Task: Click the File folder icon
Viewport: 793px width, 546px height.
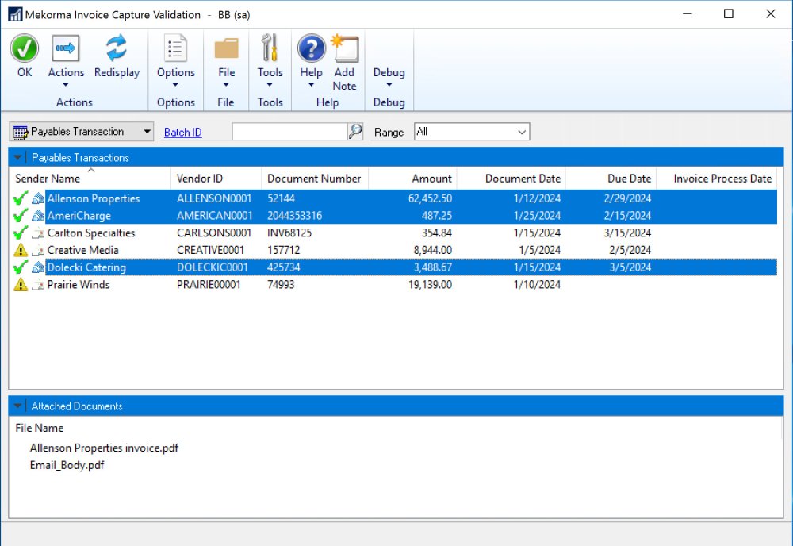Action: [226, 49]
